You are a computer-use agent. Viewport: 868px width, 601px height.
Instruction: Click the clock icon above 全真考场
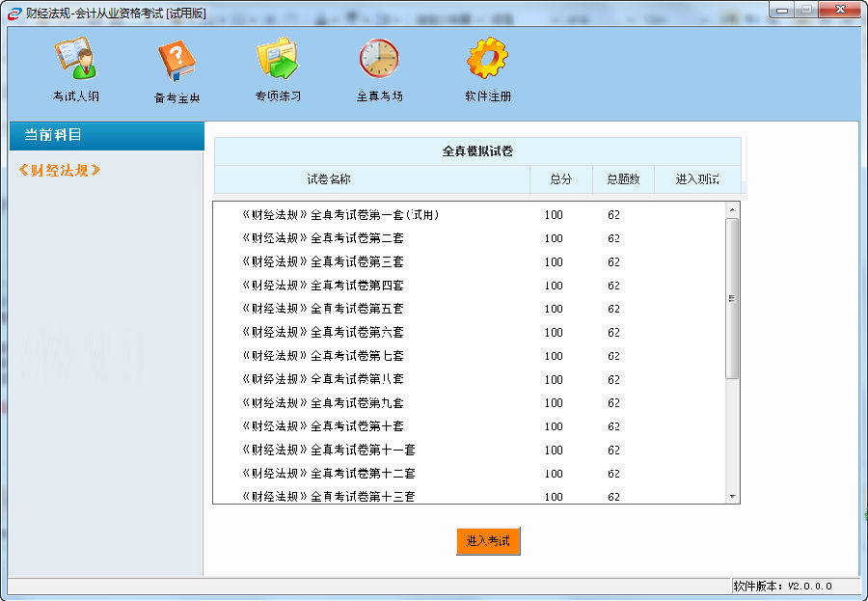(x=378, y=58)
